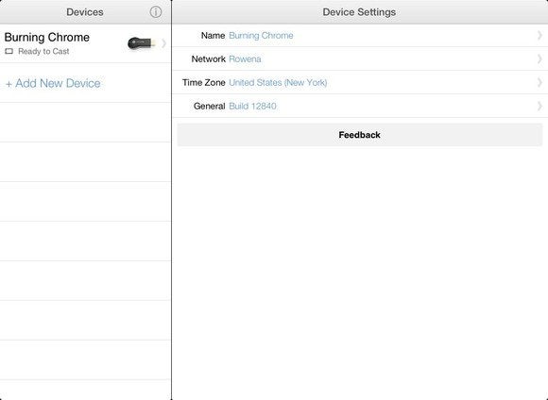548x400 pixels.
Task: Tap the Feedback button
Action: tap(360, 135)
